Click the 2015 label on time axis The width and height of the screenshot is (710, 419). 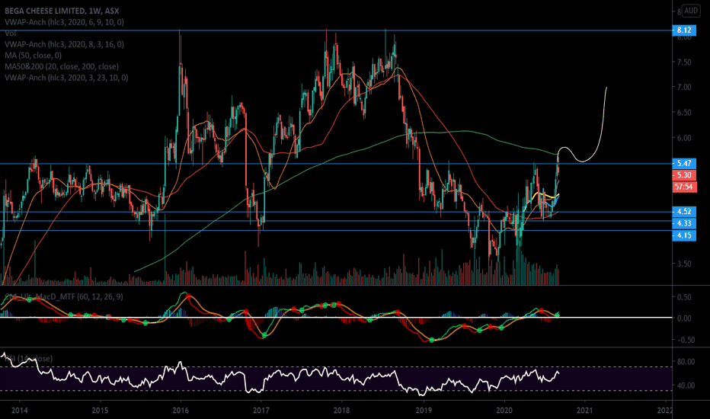pyautogui.click(x=100, y=411)
